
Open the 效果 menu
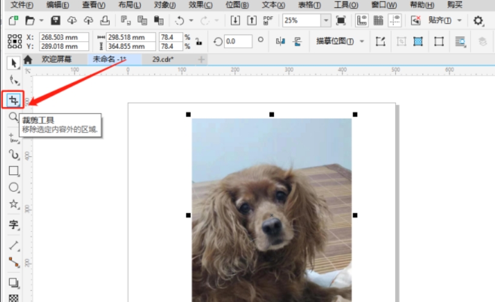[201, 5]
